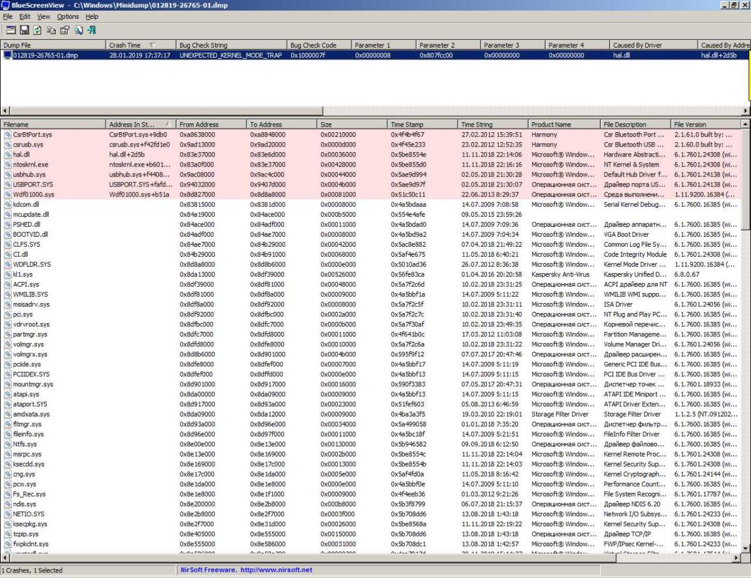751x578 pixels.
Task: Open the Options menu
Action: (x=68, y=16)
